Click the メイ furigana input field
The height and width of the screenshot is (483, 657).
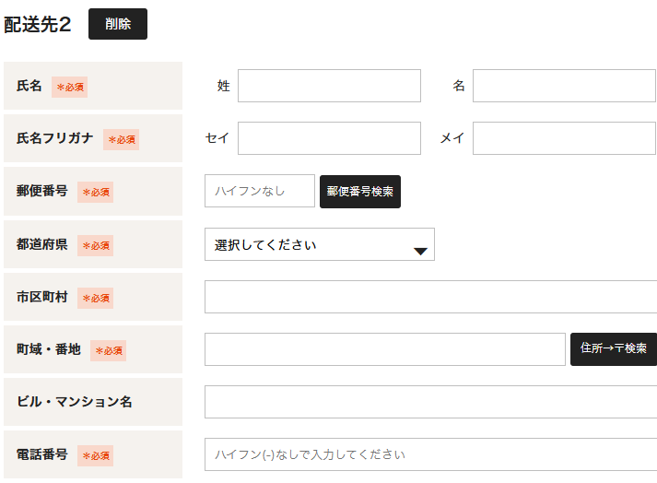click(564, 138)
